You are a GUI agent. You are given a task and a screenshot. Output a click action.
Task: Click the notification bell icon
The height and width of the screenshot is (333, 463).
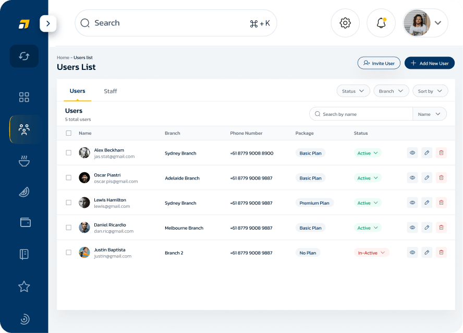coord(381,23)
